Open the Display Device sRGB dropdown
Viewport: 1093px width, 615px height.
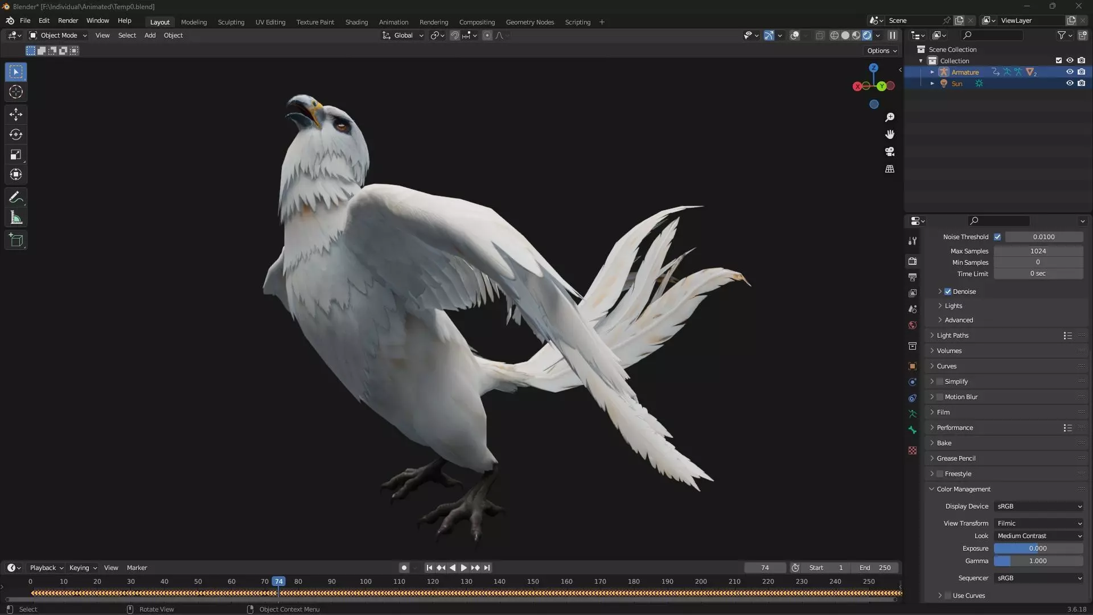[1039, 506]
